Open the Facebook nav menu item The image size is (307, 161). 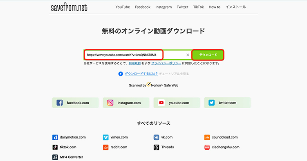tap(143, 7)
